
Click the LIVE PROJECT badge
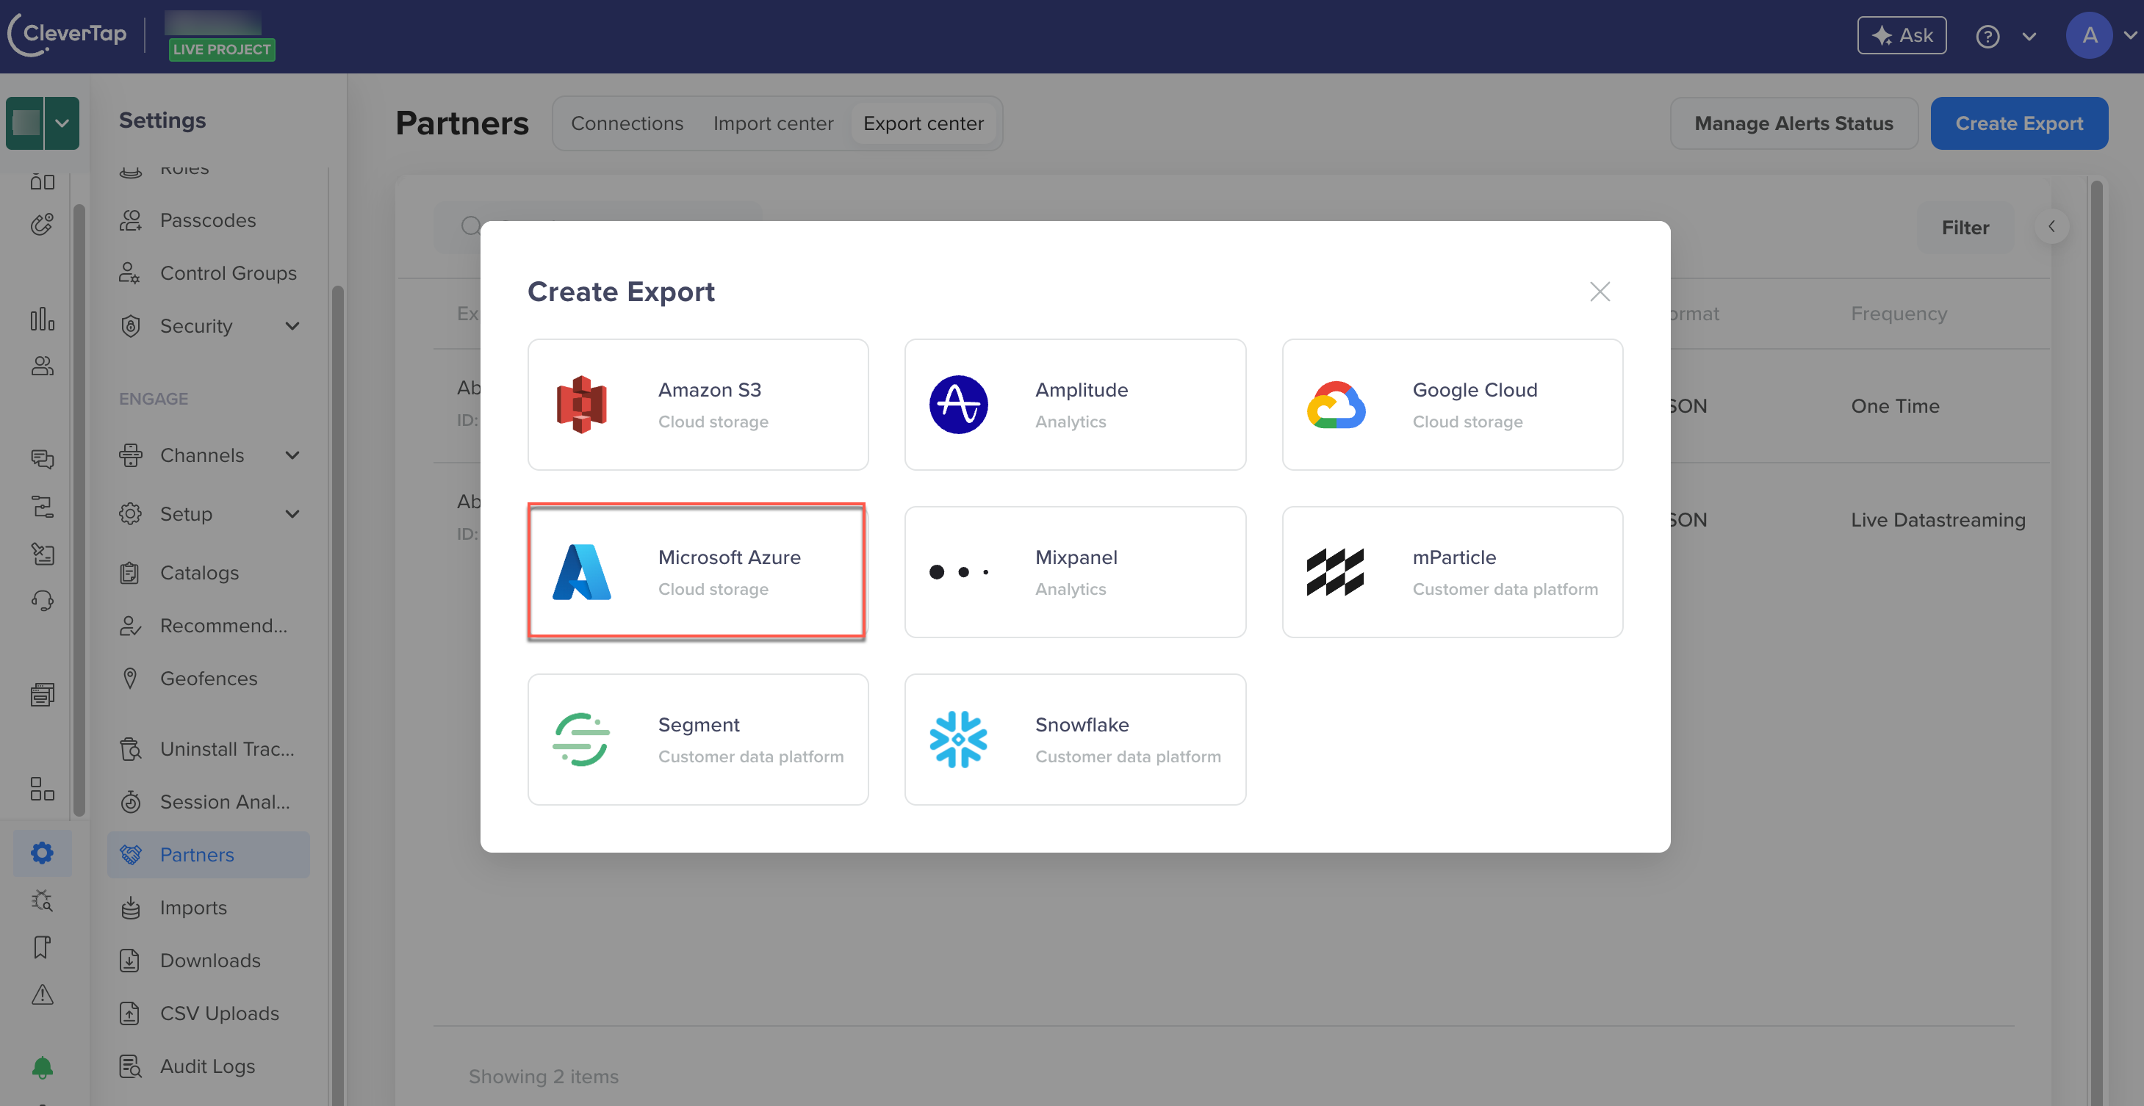tap(221, 49)
